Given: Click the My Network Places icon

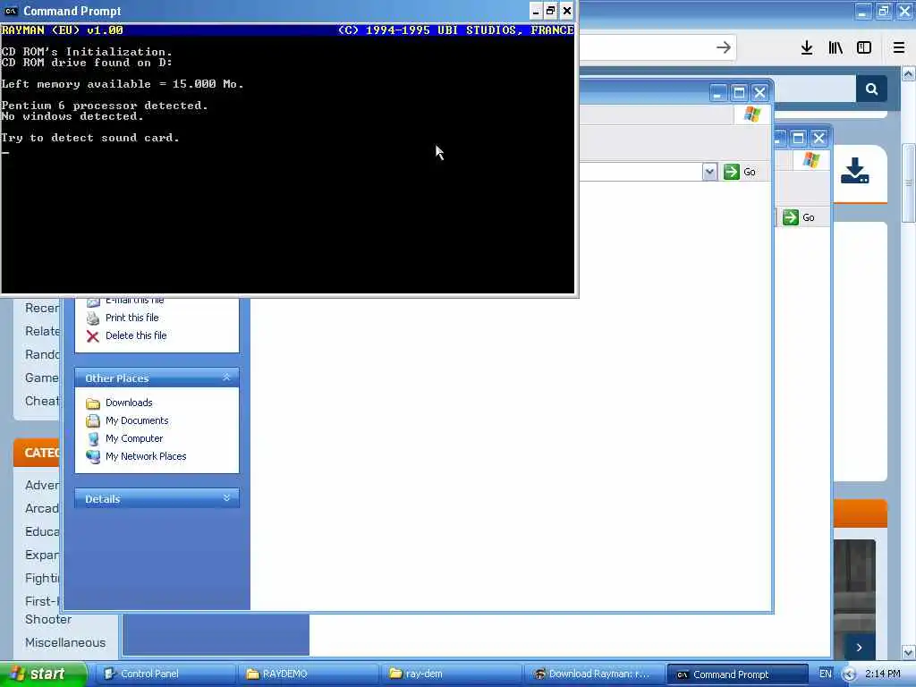Looking at the screenshot, I should point(93,457).
